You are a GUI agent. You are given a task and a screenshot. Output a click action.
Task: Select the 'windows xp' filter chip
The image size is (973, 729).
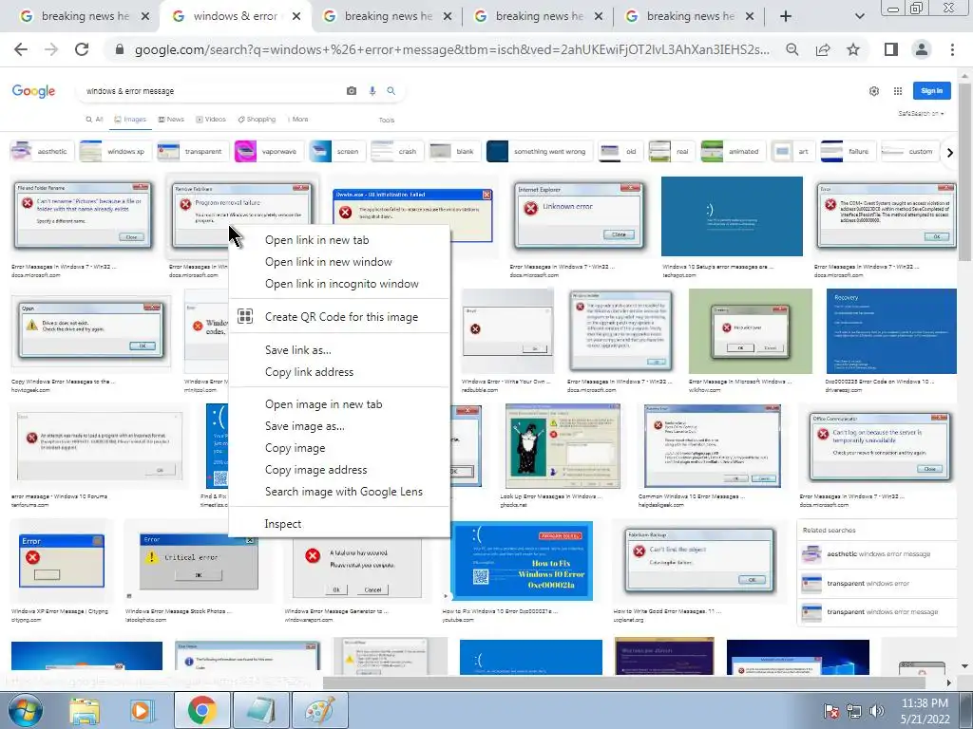[115, 151]
